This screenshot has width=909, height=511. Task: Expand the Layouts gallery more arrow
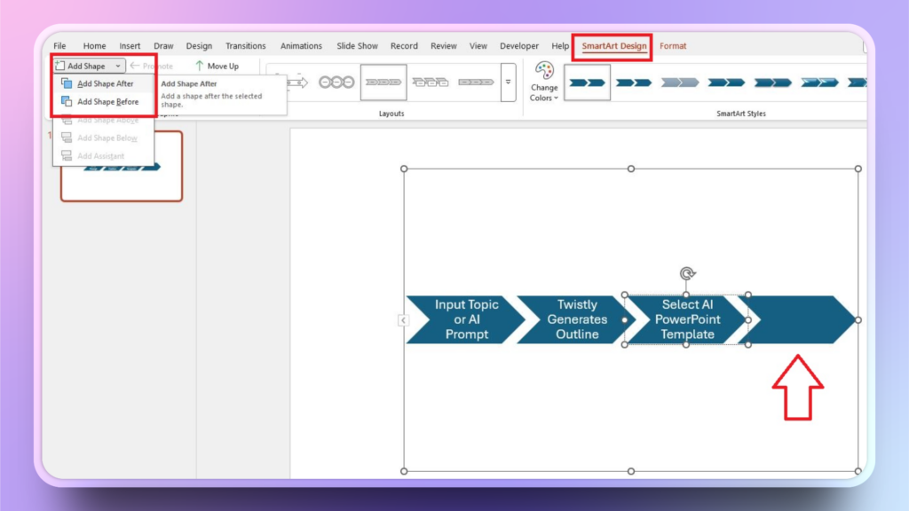(x=508, y=83)
